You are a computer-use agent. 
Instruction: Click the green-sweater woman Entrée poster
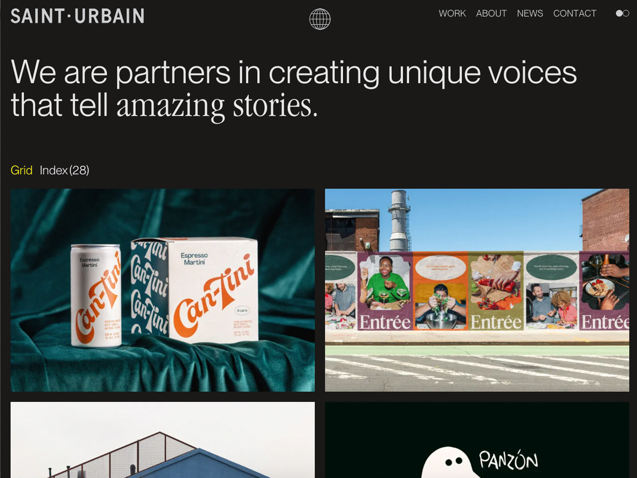point(385,292)
